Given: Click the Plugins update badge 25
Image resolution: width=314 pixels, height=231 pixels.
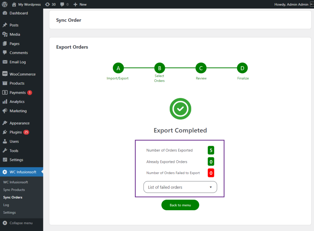Looking at the screenshot, I should point(26,132).
